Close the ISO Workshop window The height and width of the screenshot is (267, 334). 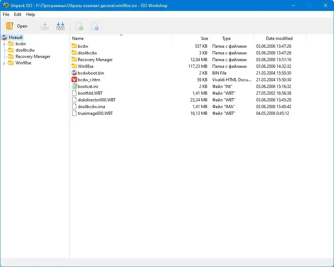[x=326, y=5]
